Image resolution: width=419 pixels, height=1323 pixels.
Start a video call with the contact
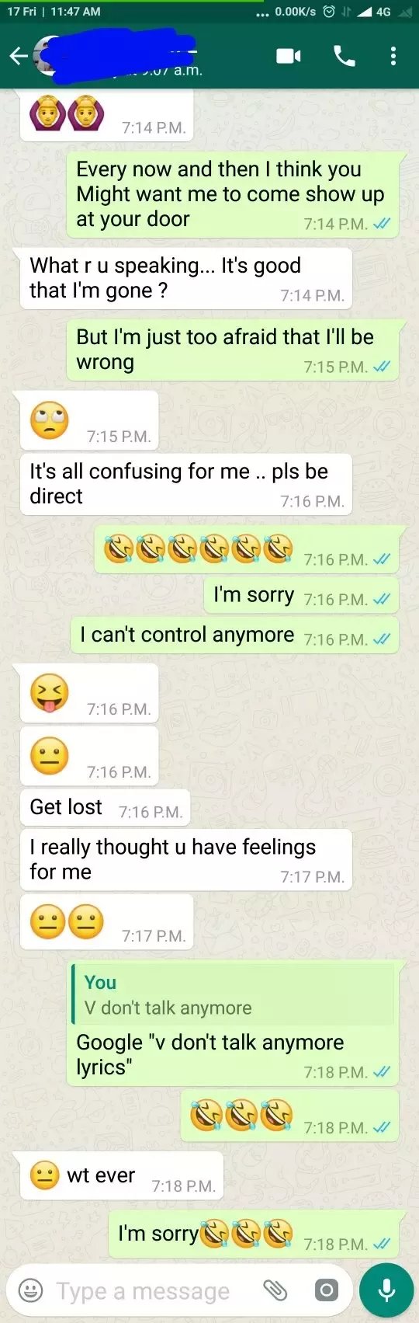click(289, 56)
